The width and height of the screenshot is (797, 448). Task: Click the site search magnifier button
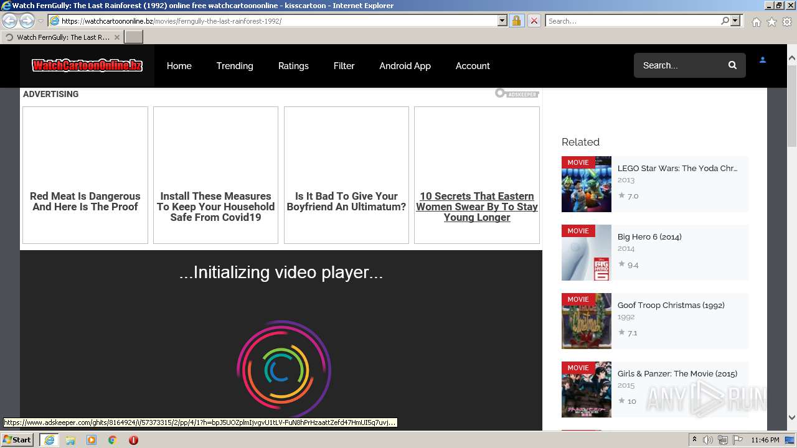(732, 65)
